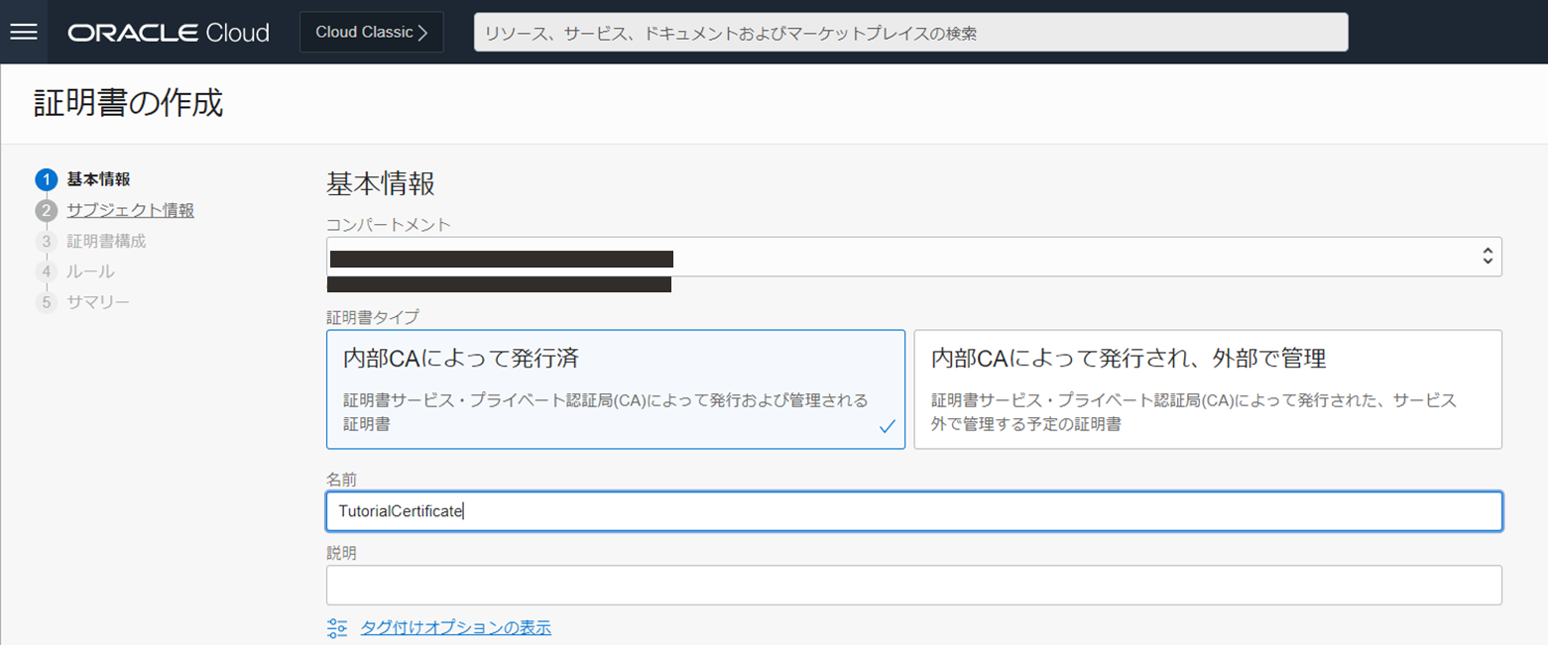This screenshot has width=1548, height=645.
Task: Select the 内部CAによって発行され、外部で管理 certificate type
Action: point(1207,388)
